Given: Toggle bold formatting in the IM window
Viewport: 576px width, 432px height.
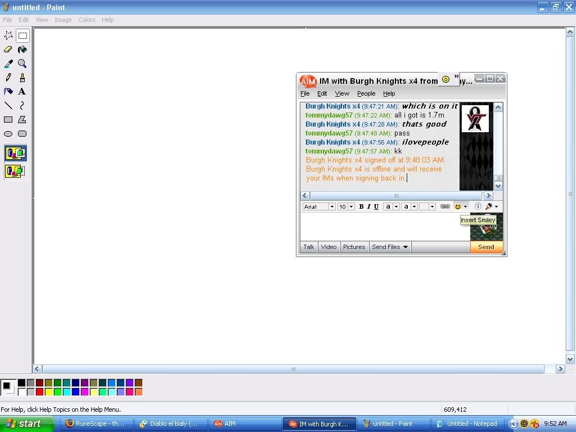Looking at the screenshot, I should pyautogui.click(x=361, y=206).
